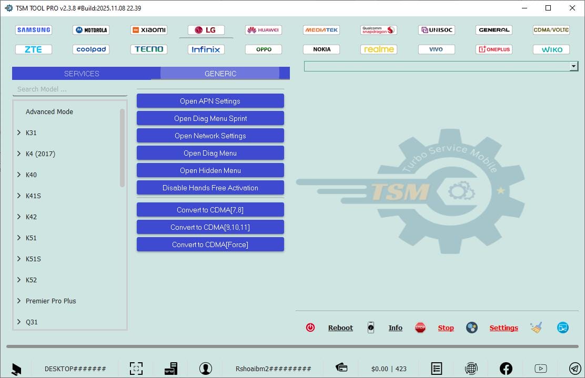
Task: Click the phone device icon beside Info
Action: click(371, 327)
